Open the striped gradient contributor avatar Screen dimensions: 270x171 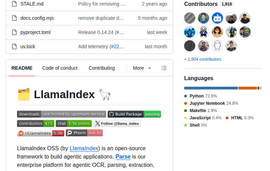190,18
